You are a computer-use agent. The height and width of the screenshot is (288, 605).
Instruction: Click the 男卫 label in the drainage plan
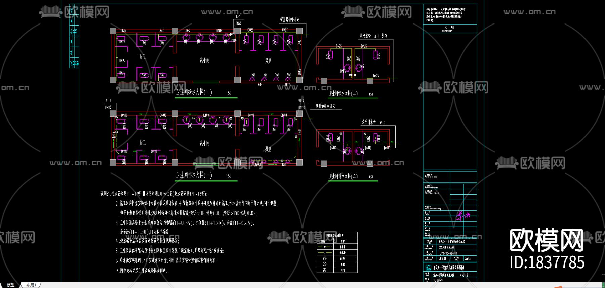click(268, 149)
